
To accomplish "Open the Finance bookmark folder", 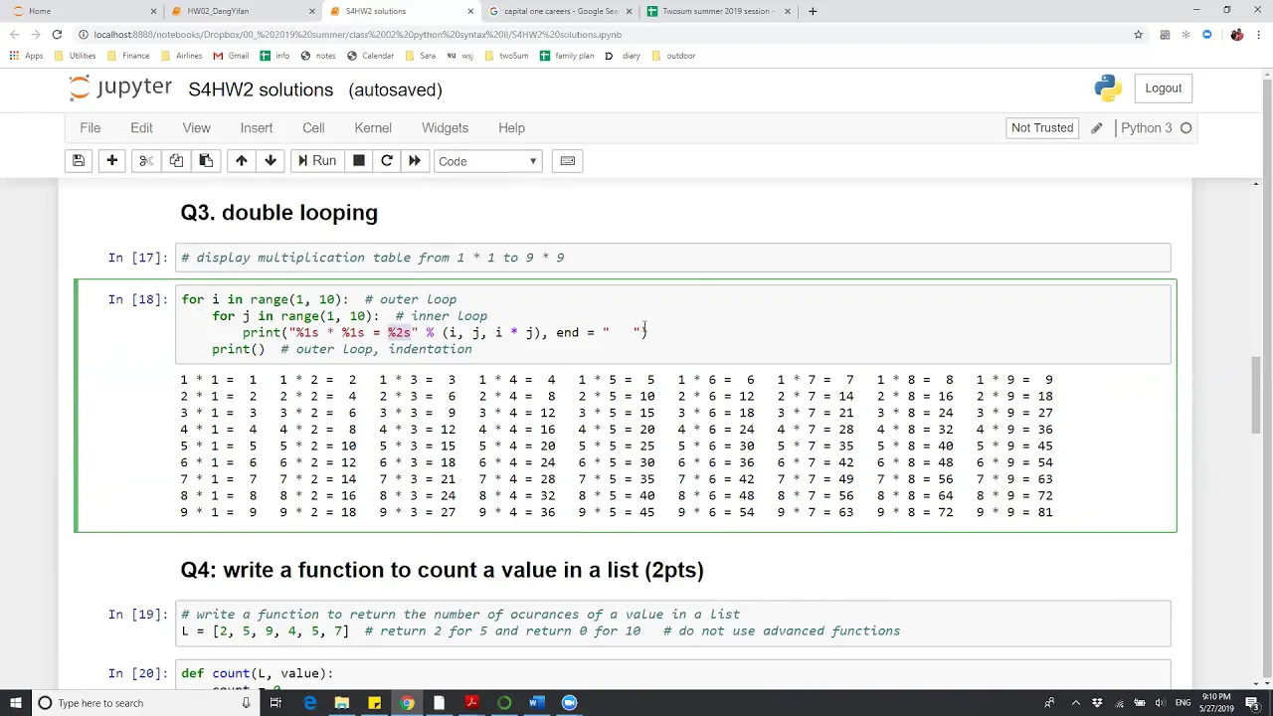I will tap(128, 56).
